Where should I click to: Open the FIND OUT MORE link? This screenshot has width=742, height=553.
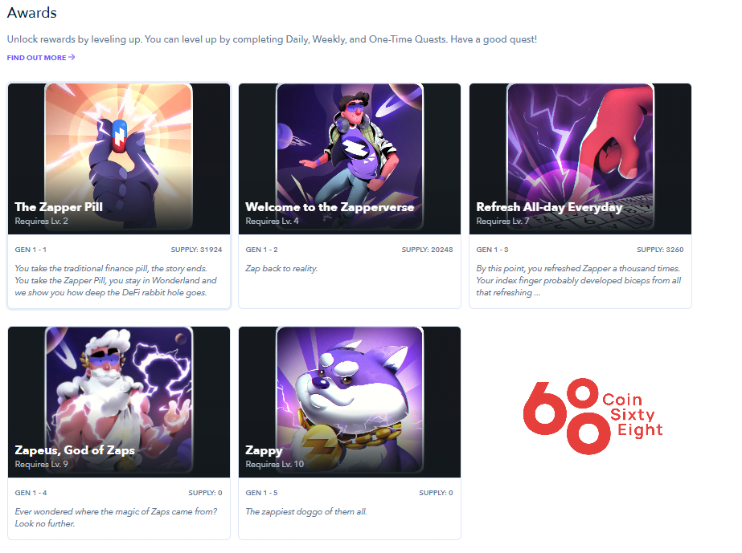pyautogui.click(x=36, y=58)
